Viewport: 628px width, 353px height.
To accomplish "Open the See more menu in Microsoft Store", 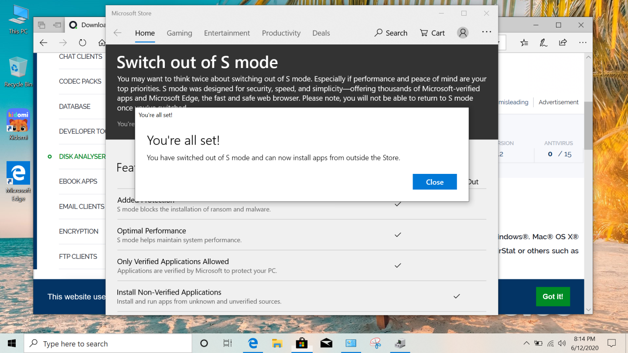I will 487,33.
